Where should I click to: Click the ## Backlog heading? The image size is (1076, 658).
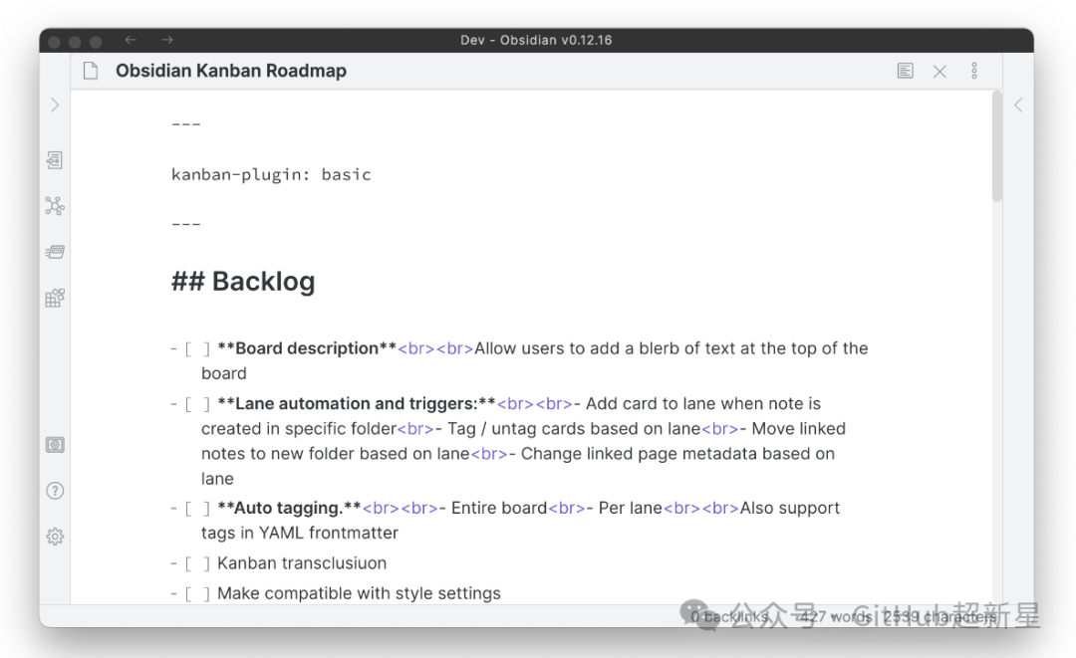[x=243, y=281]
